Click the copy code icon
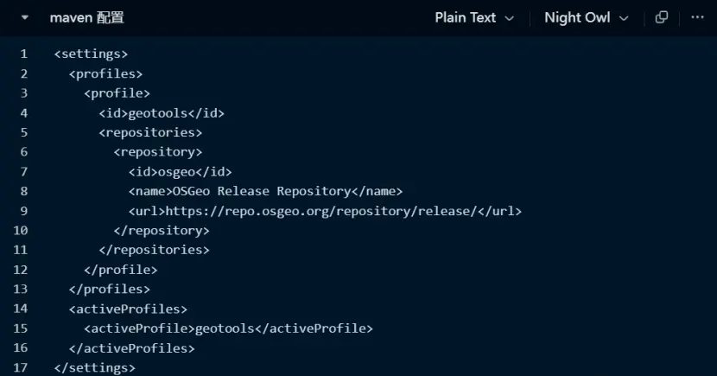Screen dimensions: 717x376 tap(662, 17)
